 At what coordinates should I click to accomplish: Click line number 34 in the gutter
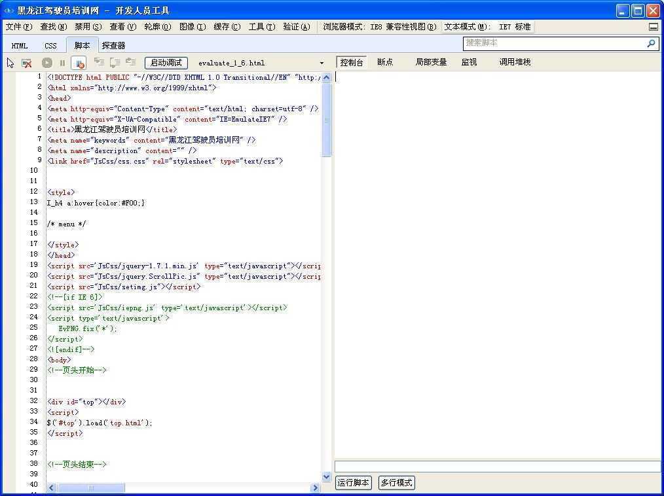coord(34,422)
